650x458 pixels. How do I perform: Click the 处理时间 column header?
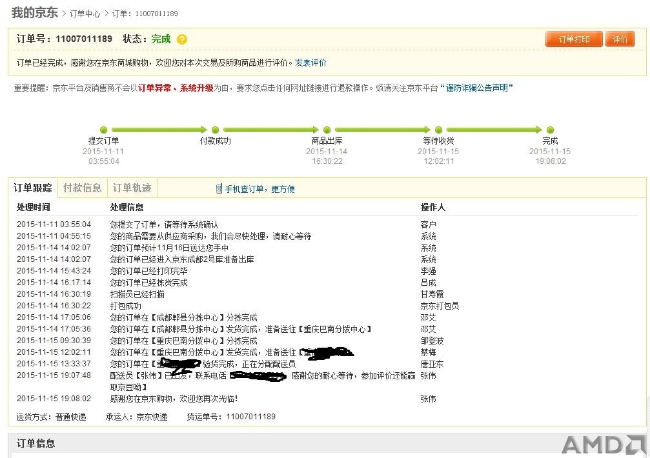tap(33, 207)
